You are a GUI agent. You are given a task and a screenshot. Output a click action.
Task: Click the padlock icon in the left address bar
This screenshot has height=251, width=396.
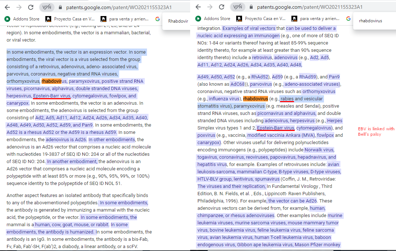point(60,7)
